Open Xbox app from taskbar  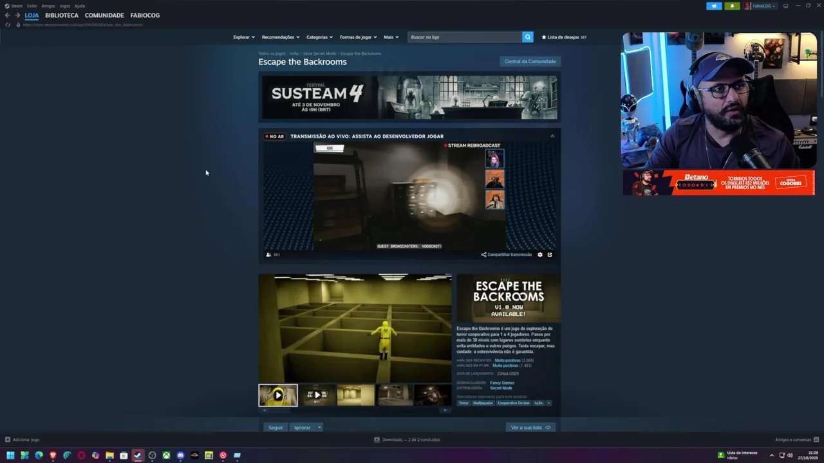click(x=166, y=455)
